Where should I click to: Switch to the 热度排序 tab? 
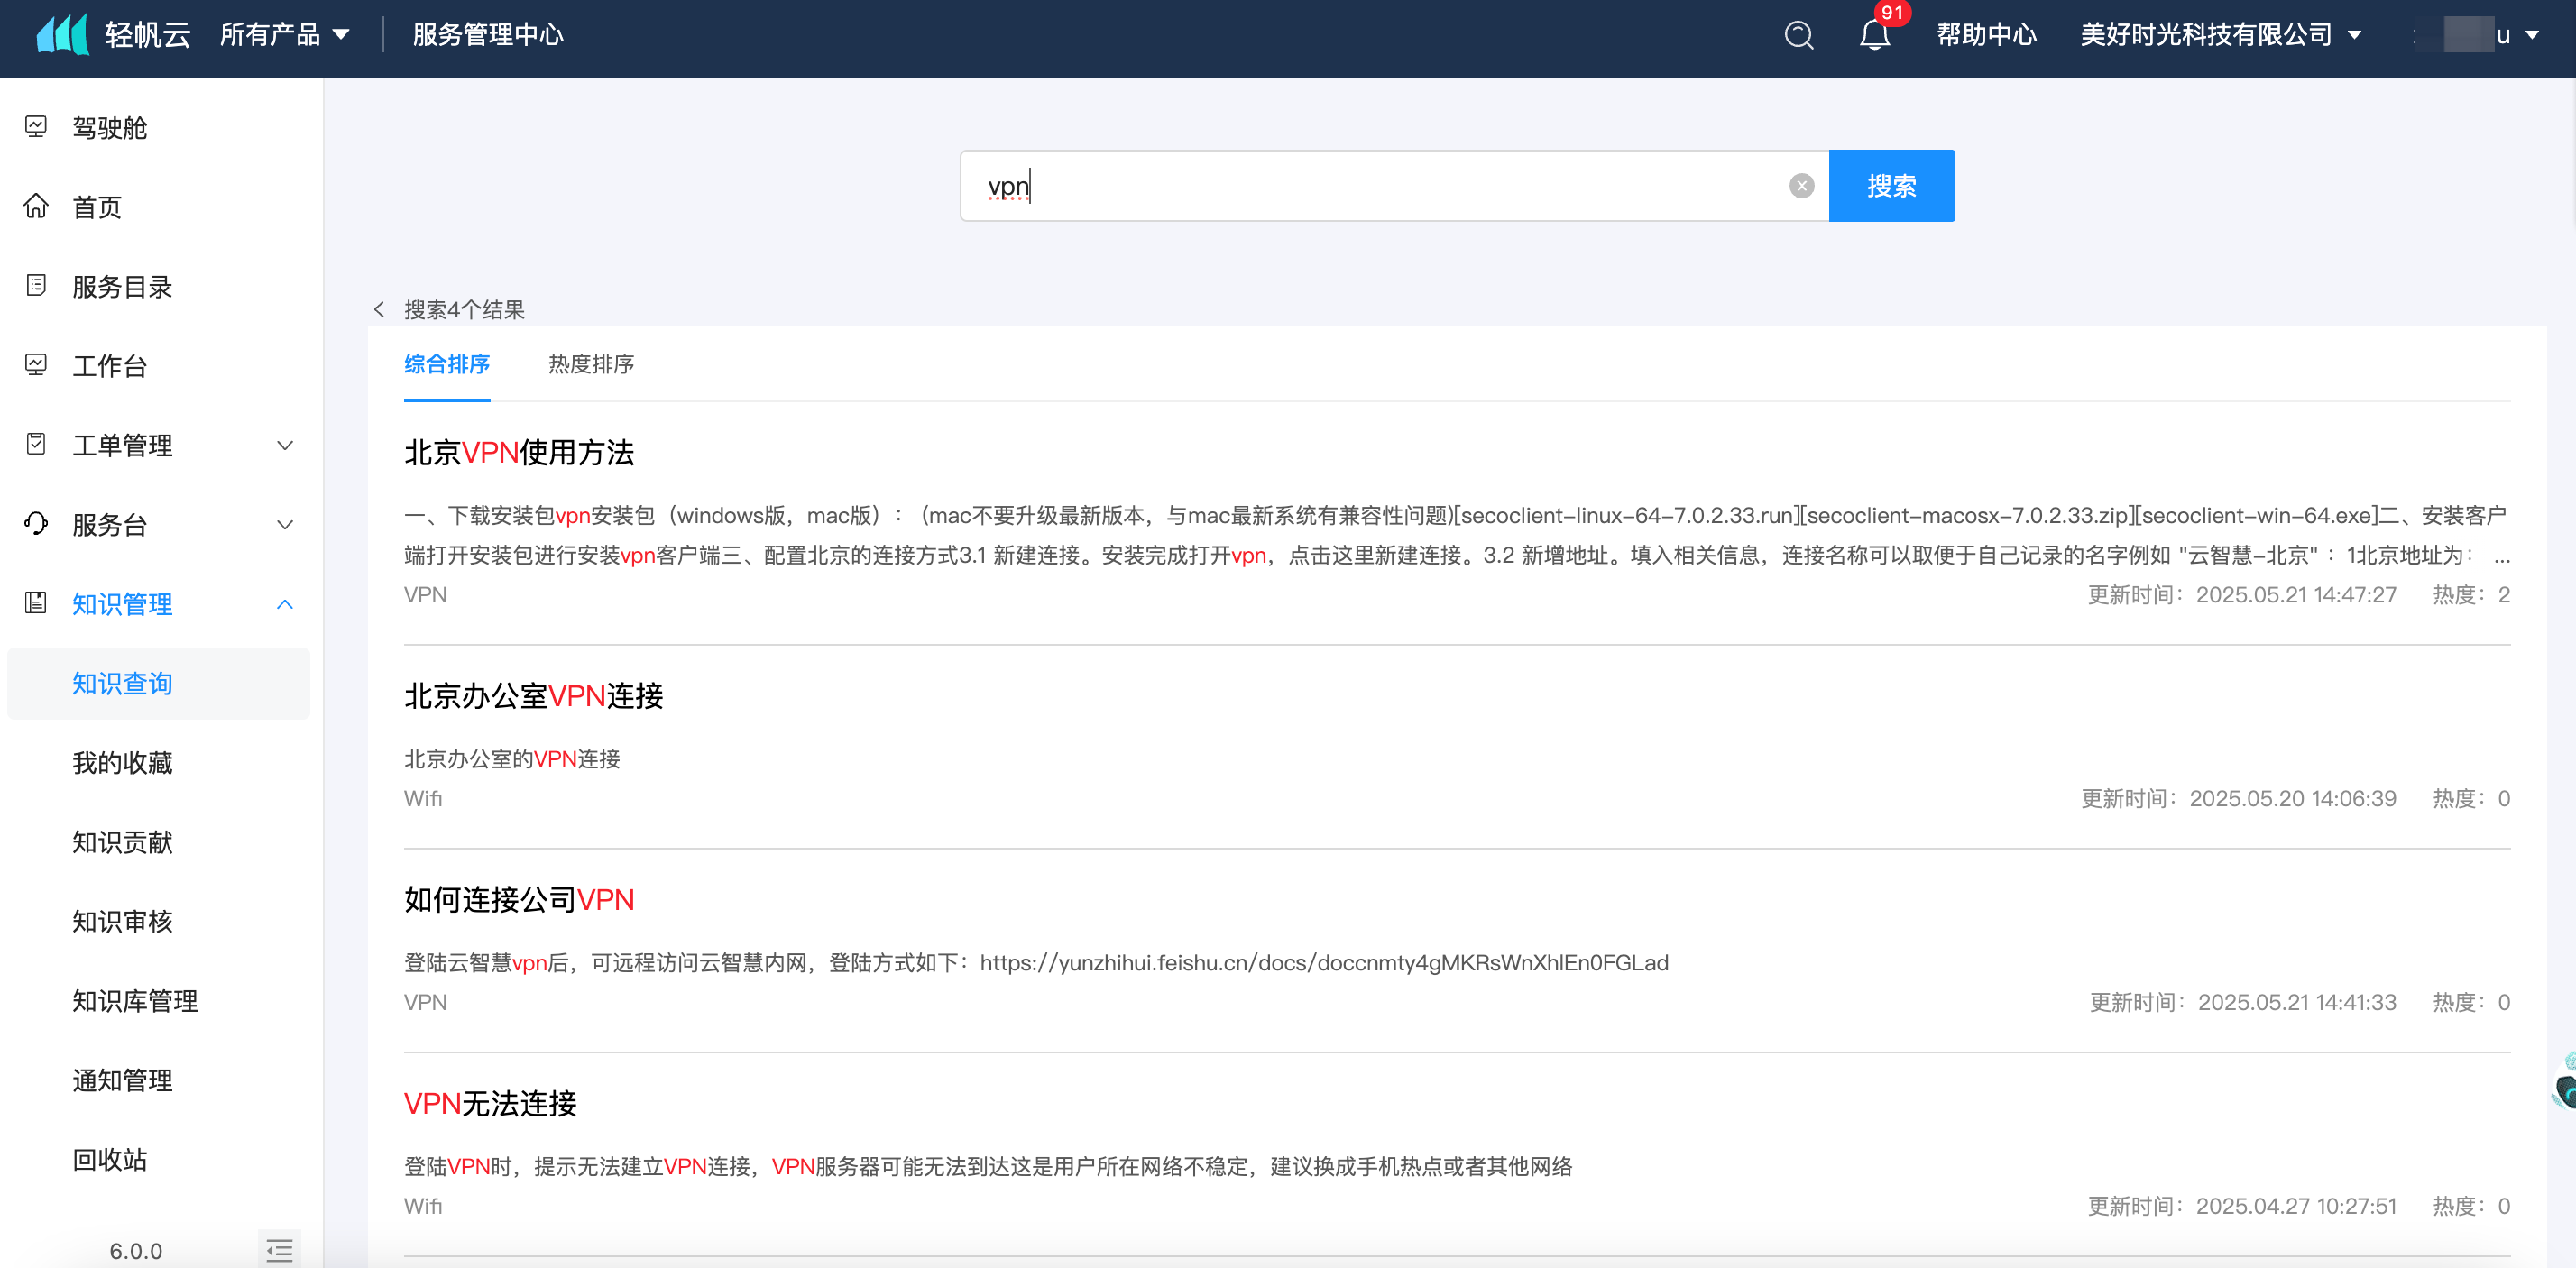click(590, 364)
